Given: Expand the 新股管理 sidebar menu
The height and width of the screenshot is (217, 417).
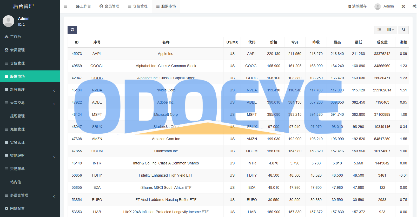Looking at the screenshot, I should point(30,90).
